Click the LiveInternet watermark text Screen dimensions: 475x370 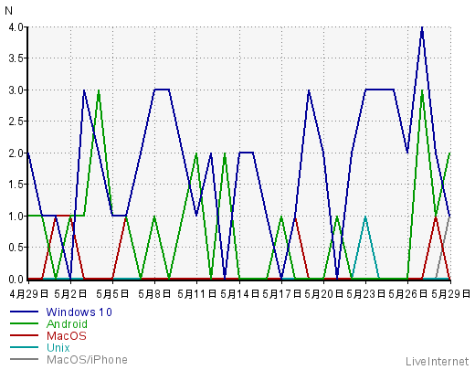(x=437, y=362)
